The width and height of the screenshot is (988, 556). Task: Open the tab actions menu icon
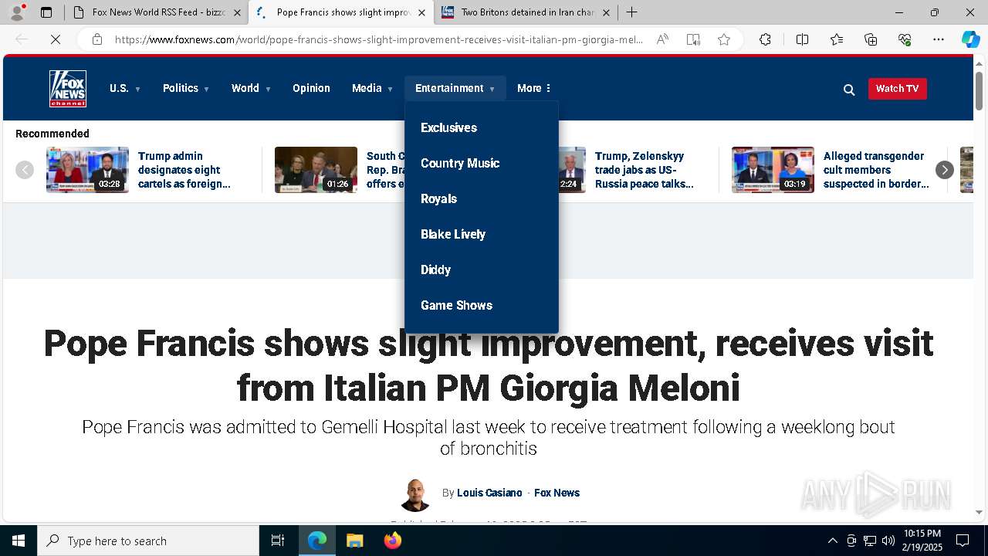tap(46, 12)
